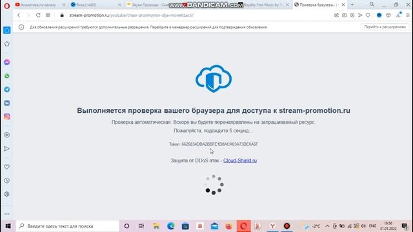Click the page heading about stream-promotion.ru

pos(214,110)
